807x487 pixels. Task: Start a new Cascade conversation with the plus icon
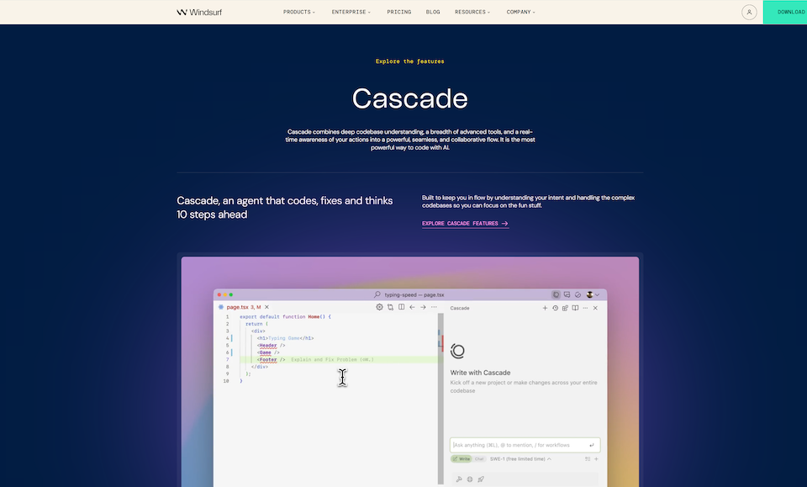pos(545,308)
